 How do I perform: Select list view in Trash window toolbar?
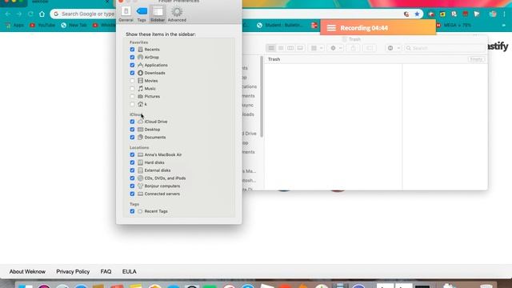[x=281, y=48]
